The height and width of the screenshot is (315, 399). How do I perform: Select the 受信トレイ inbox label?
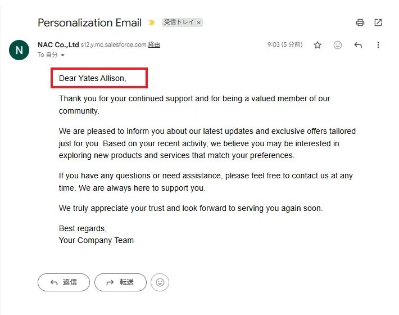coord(179,22)
